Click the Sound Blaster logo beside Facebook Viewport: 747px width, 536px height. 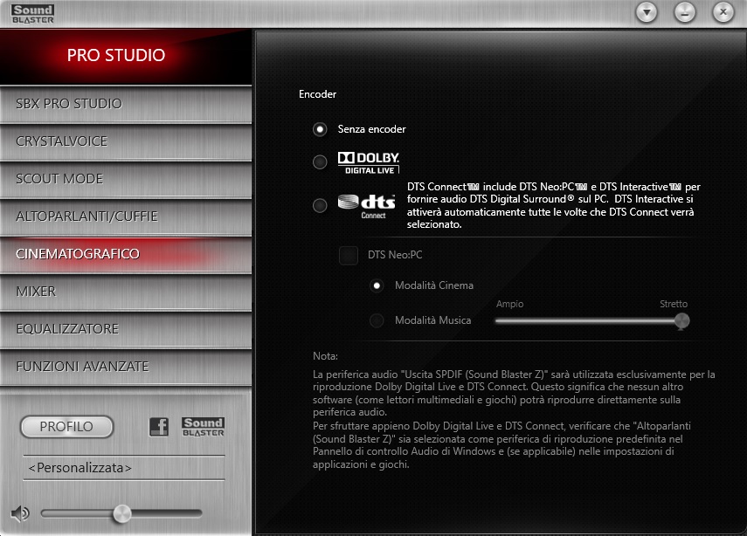[x=203, y=427]
